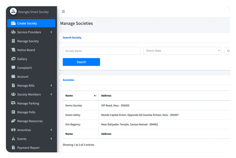The width and height of the screenshot is (236, 158).
Task: Open the Payment Report menu item
Action: pyautogui.click(x=28, y=148)
